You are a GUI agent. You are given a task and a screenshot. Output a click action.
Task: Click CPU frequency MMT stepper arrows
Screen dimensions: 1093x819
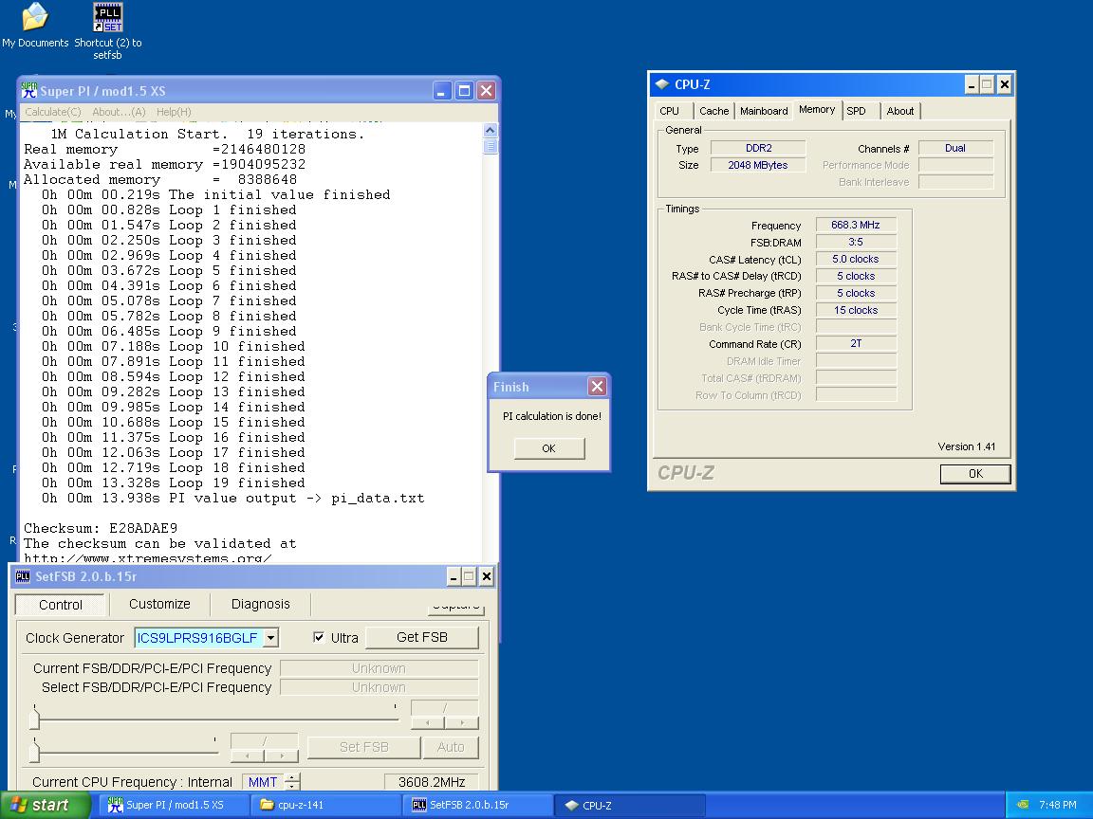293,782
